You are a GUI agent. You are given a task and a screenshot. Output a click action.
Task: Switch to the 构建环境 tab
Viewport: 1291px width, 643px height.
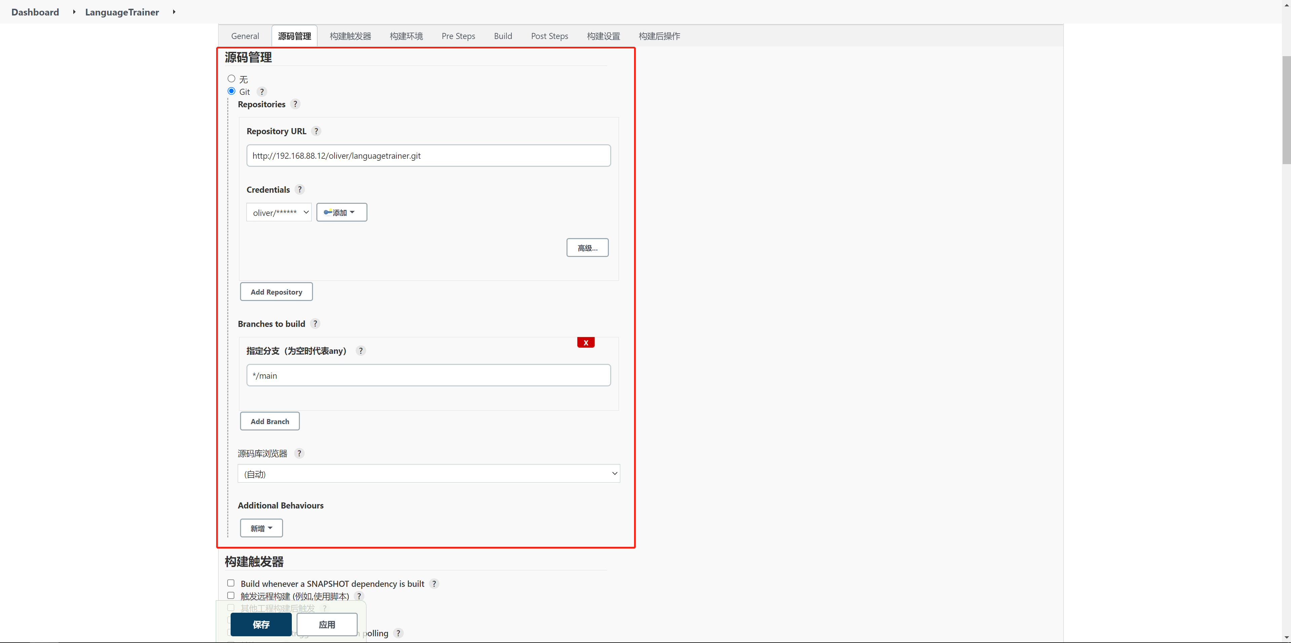coord(406,36)
